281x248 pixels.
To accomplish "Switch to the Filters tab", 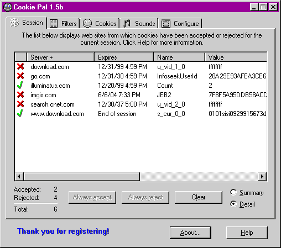I will point(64,23).
